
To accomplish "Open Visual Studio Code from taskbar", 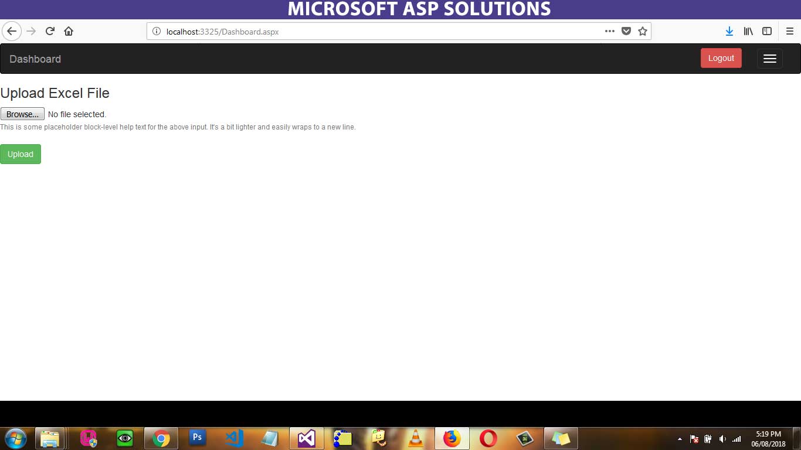I will [234, 438].
